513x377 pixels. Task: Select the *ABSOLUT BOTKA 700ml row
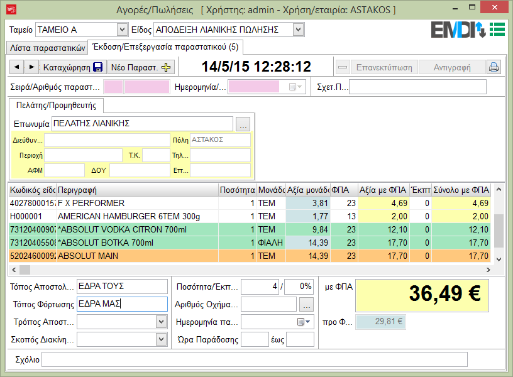[250, 243]
